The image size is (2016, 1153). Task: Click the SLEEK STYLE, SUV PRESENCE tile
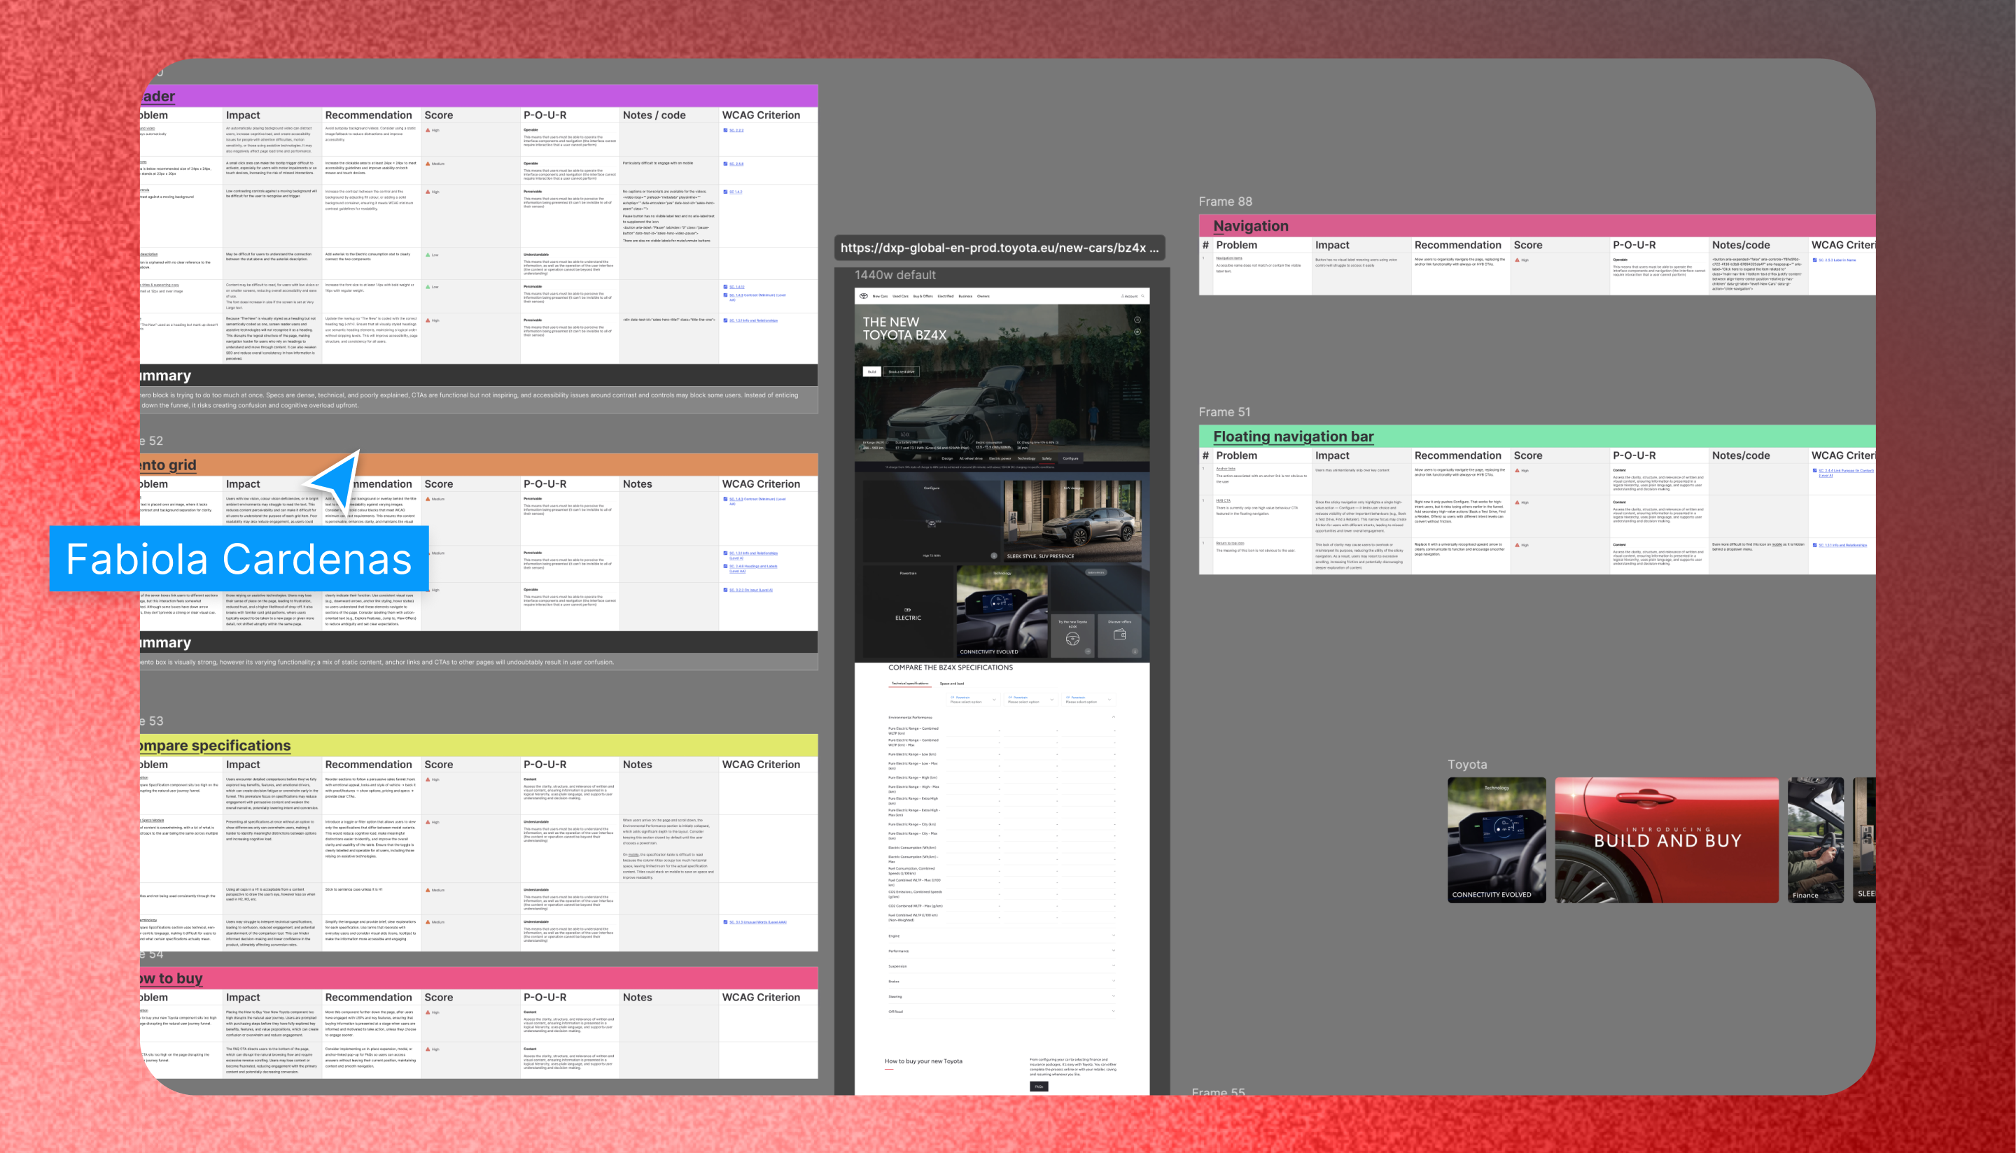[1072, 521]
